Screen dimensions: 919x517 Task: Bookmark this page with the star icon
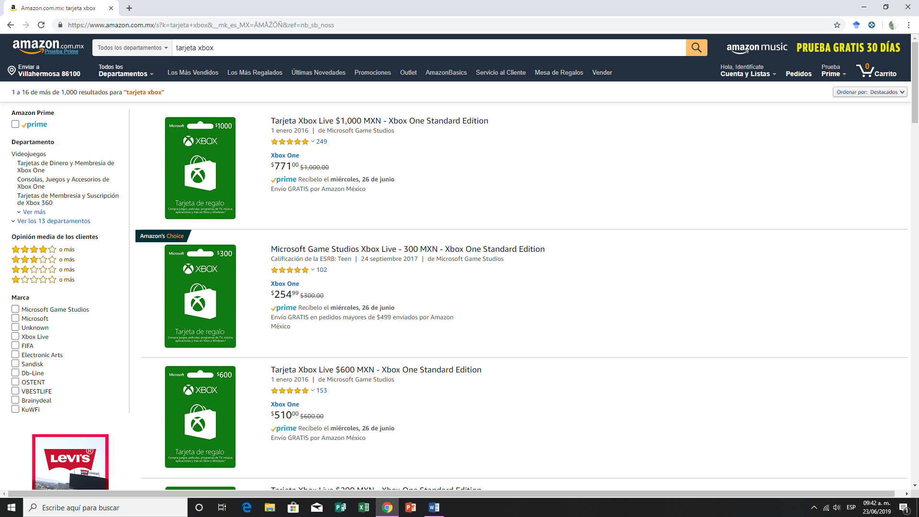(837, 25)
